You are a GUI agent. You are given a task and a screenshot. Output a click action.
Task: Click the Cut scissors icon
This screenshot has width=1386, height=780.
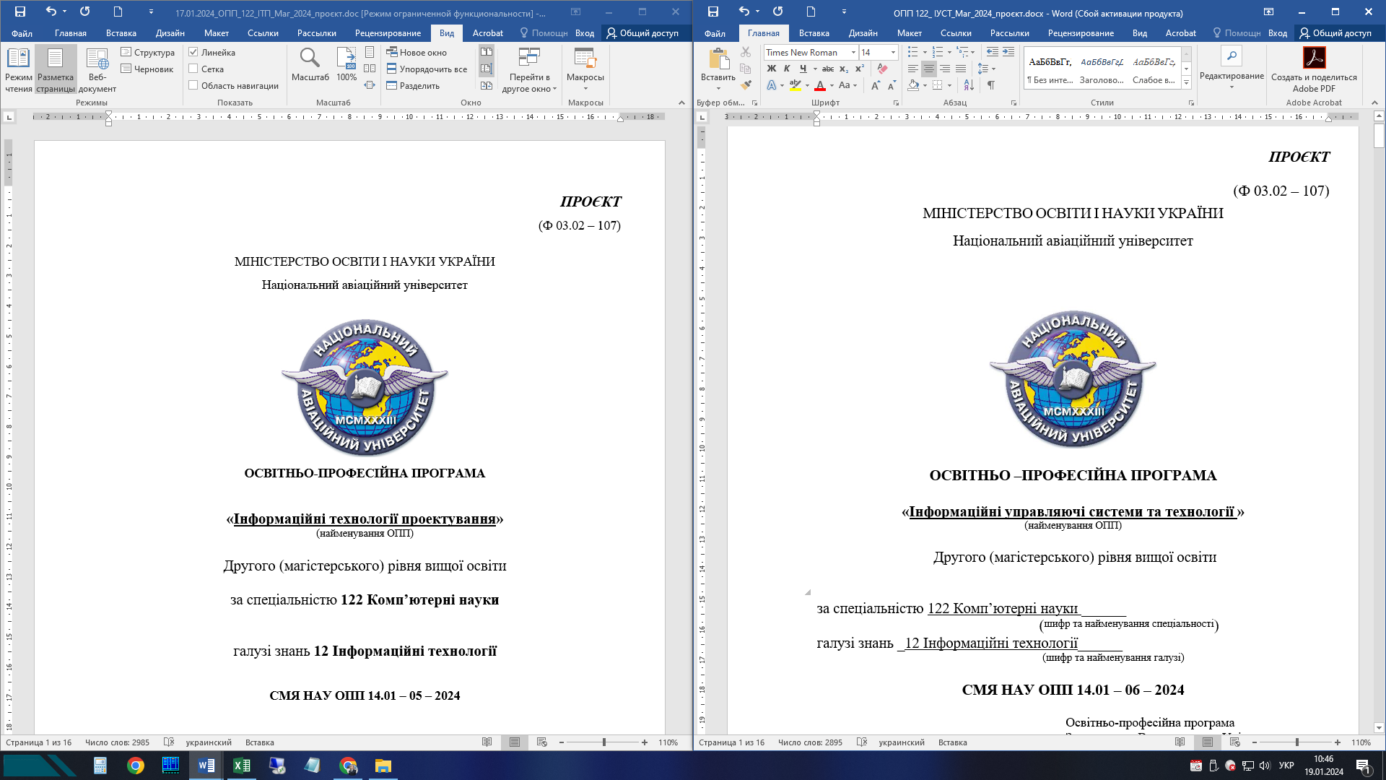pyautogui.click(x=746, y=52)
